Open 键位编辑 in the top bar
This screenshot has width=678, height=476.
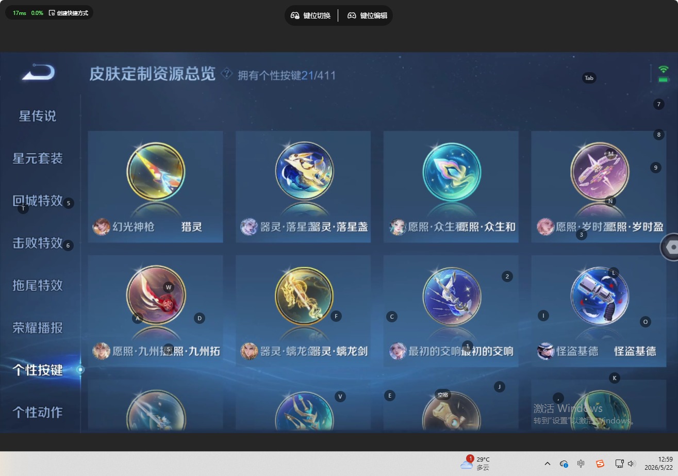point(368,15)
